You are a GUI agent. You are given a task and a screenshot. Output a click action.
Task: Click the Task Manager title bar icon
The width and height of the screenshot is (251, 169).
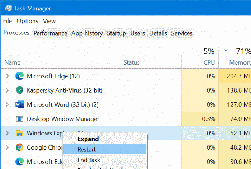[9, 8]
